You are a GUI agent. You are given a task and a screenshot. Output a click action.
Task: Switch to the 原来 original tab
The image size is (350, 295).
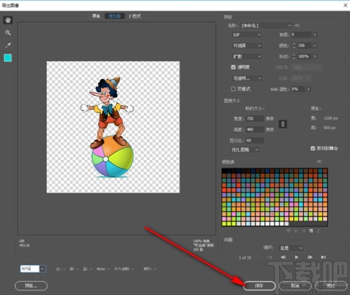coord(96,16)
